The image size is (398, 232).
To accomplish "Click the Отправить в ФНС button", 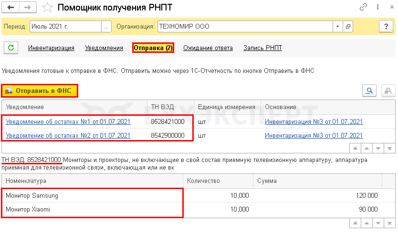I will point(39,91).
